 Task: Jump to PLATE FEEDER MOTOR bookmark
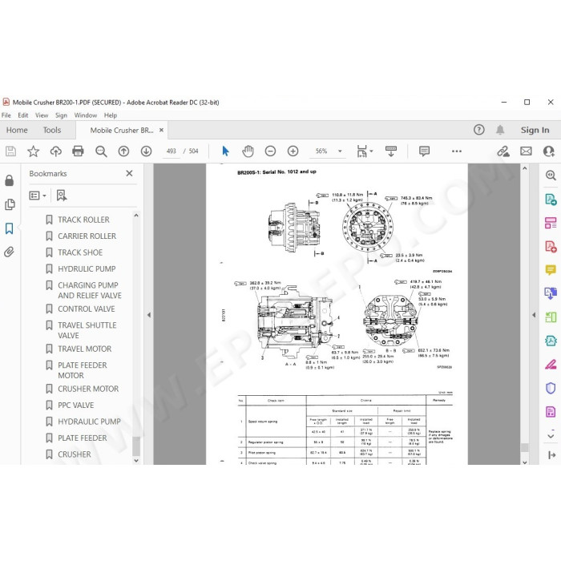point(83,370)
